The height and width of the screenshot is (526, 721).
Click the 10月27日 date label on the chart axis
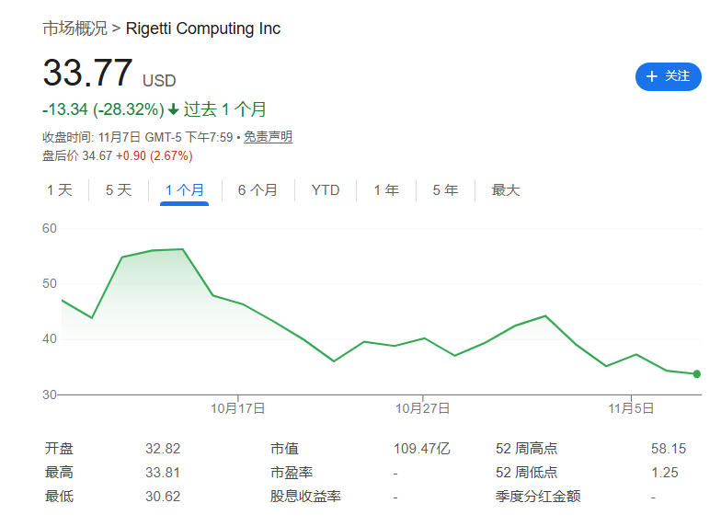(421, 408)
